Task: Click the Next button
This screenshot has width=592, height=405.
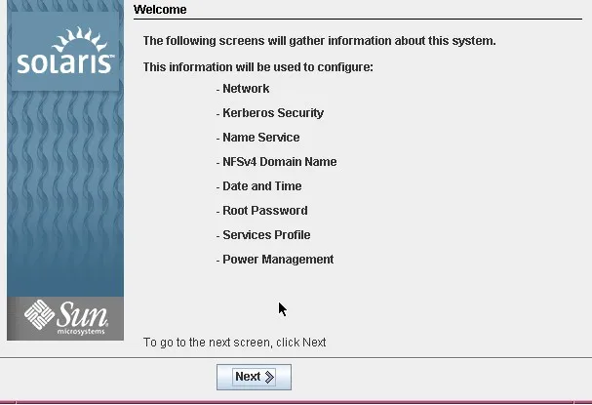Action: tap(254, 377)
